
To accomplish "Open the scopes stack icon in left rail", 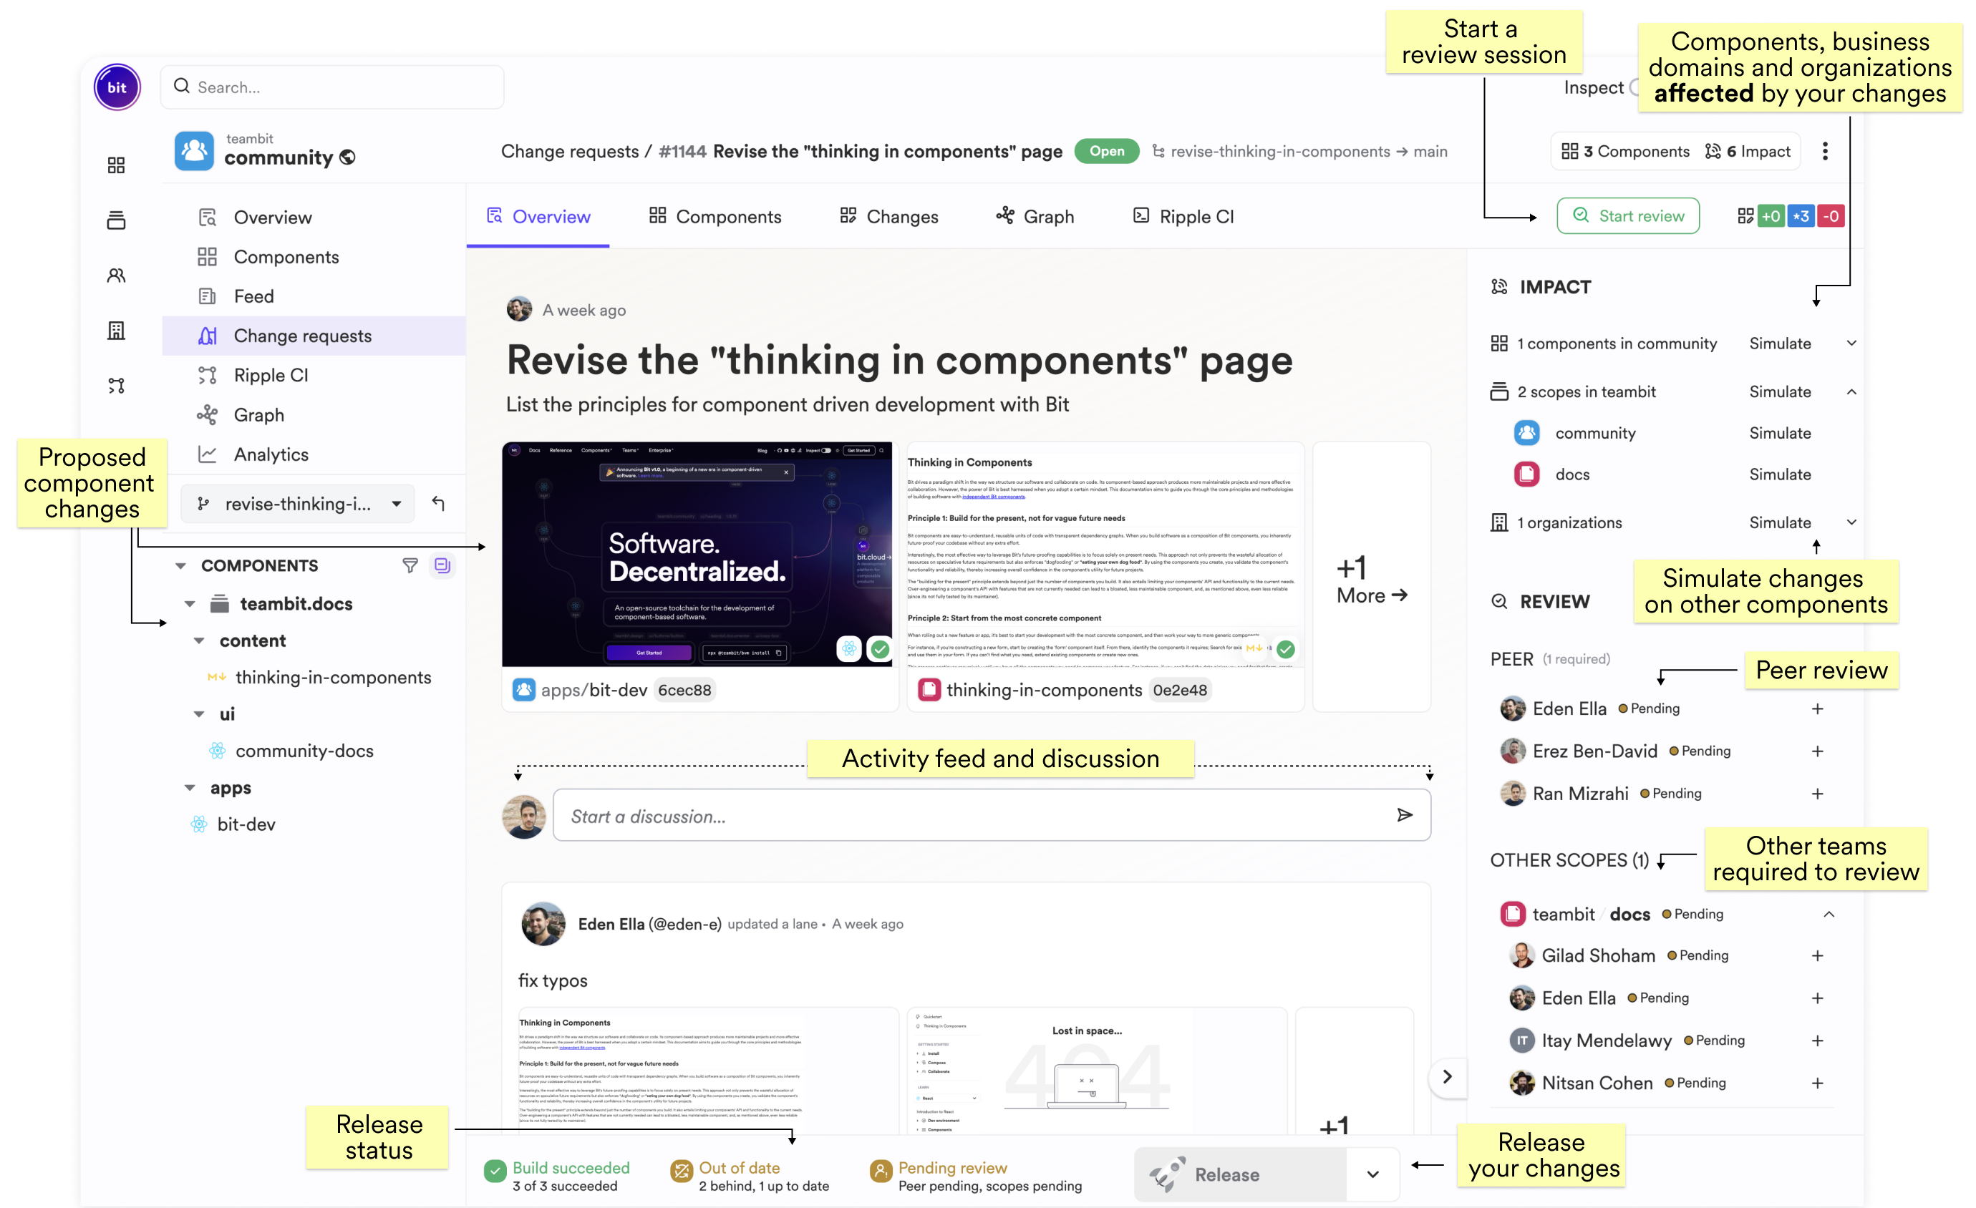I will point(116,220).
